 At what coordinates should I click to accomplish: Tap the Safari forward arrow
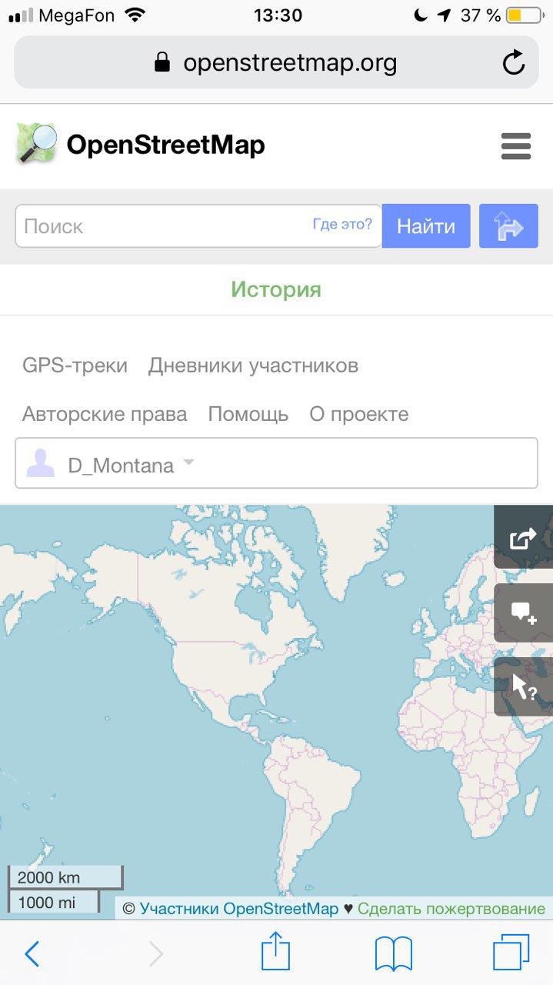156,954
